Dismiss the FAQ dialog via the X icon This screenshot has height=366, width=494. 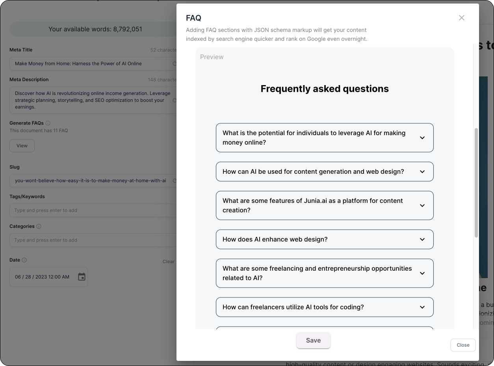coord(461,18)
